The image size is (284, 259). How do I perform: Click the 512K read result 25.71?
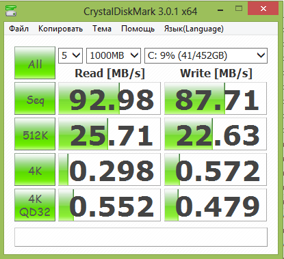[x=109, y=134]
